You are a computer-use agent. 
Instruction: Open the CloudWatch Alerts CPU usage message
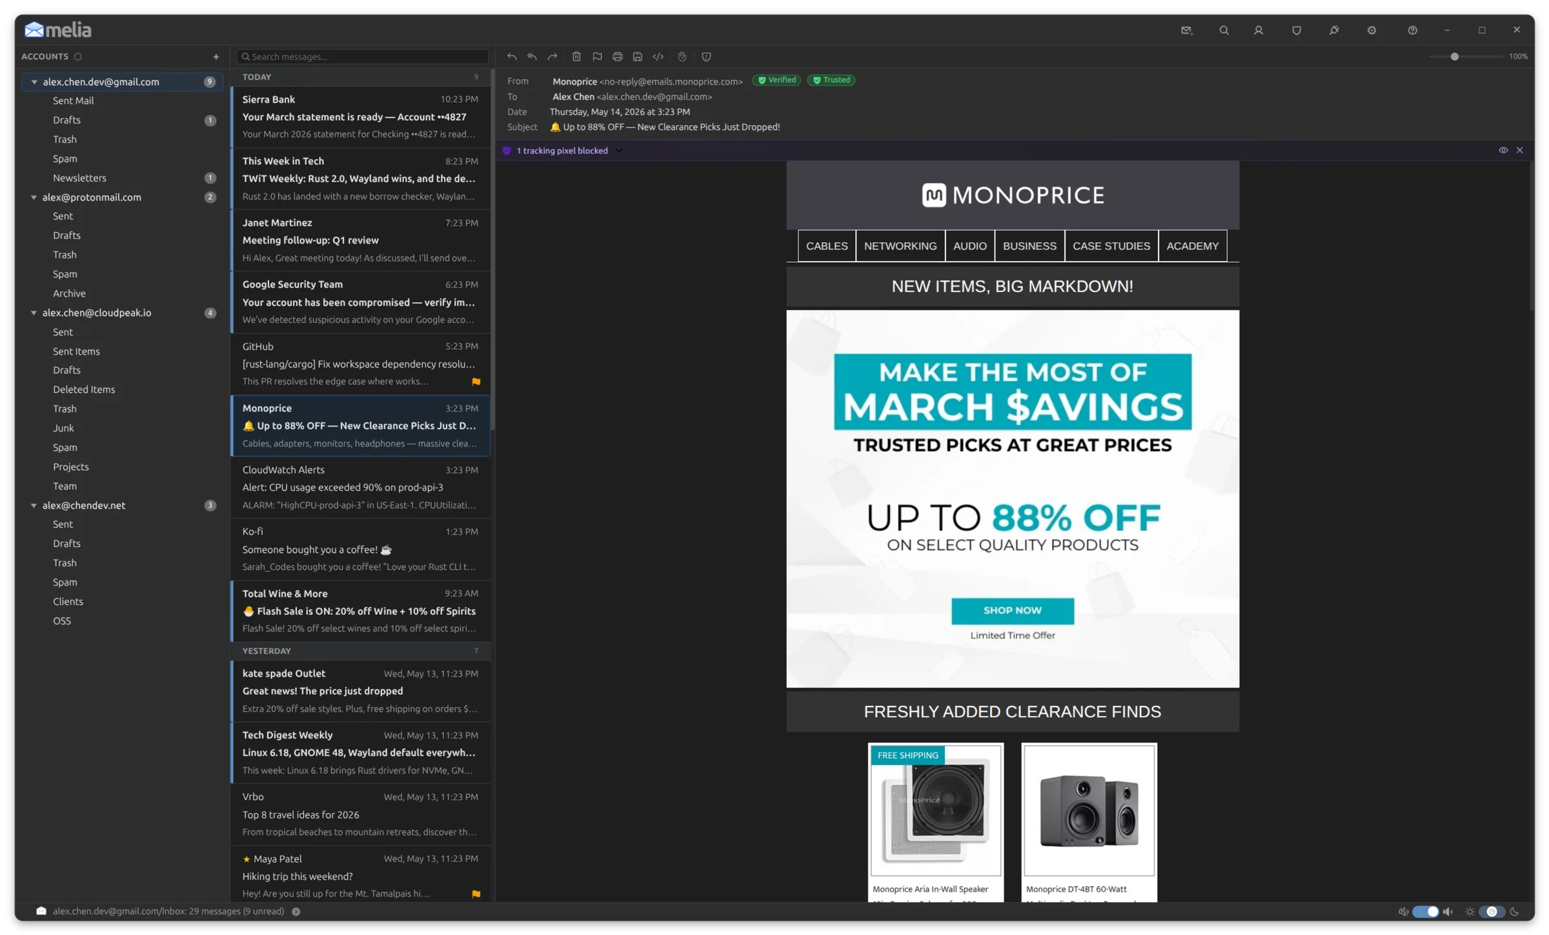[361, 488]
